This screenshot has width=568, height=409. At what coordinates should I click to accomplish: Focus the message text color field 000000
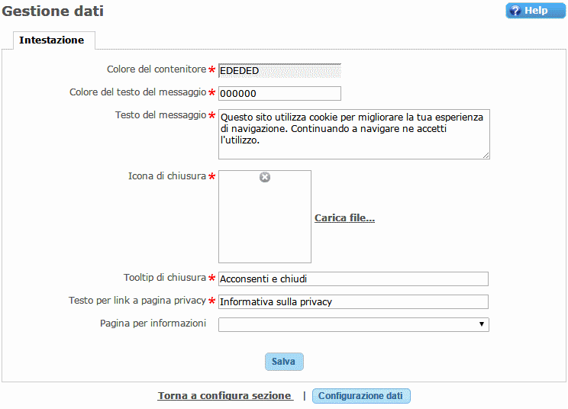[x=279, y=94]
